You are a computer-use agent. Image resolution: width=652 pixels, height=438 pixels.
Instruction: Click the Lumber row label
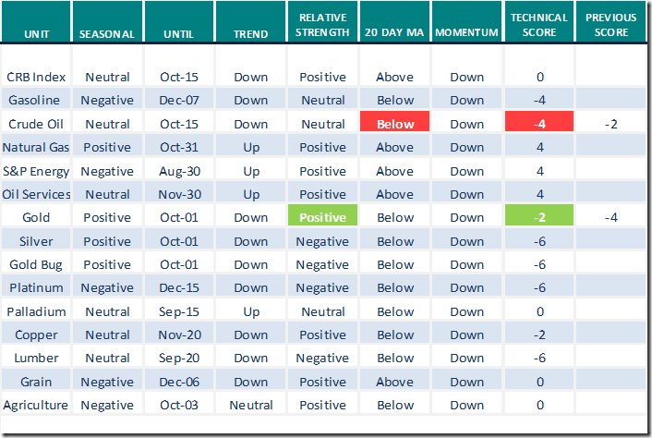[36, 358]
